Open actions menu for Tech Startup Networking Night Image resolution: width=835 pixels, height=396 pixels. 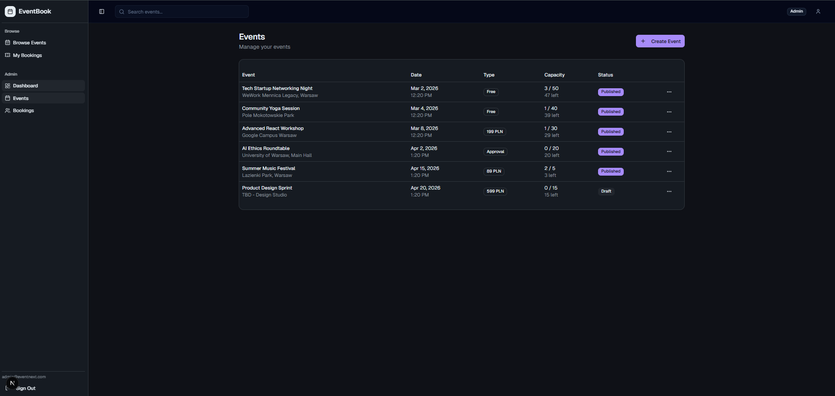(669, 92)
